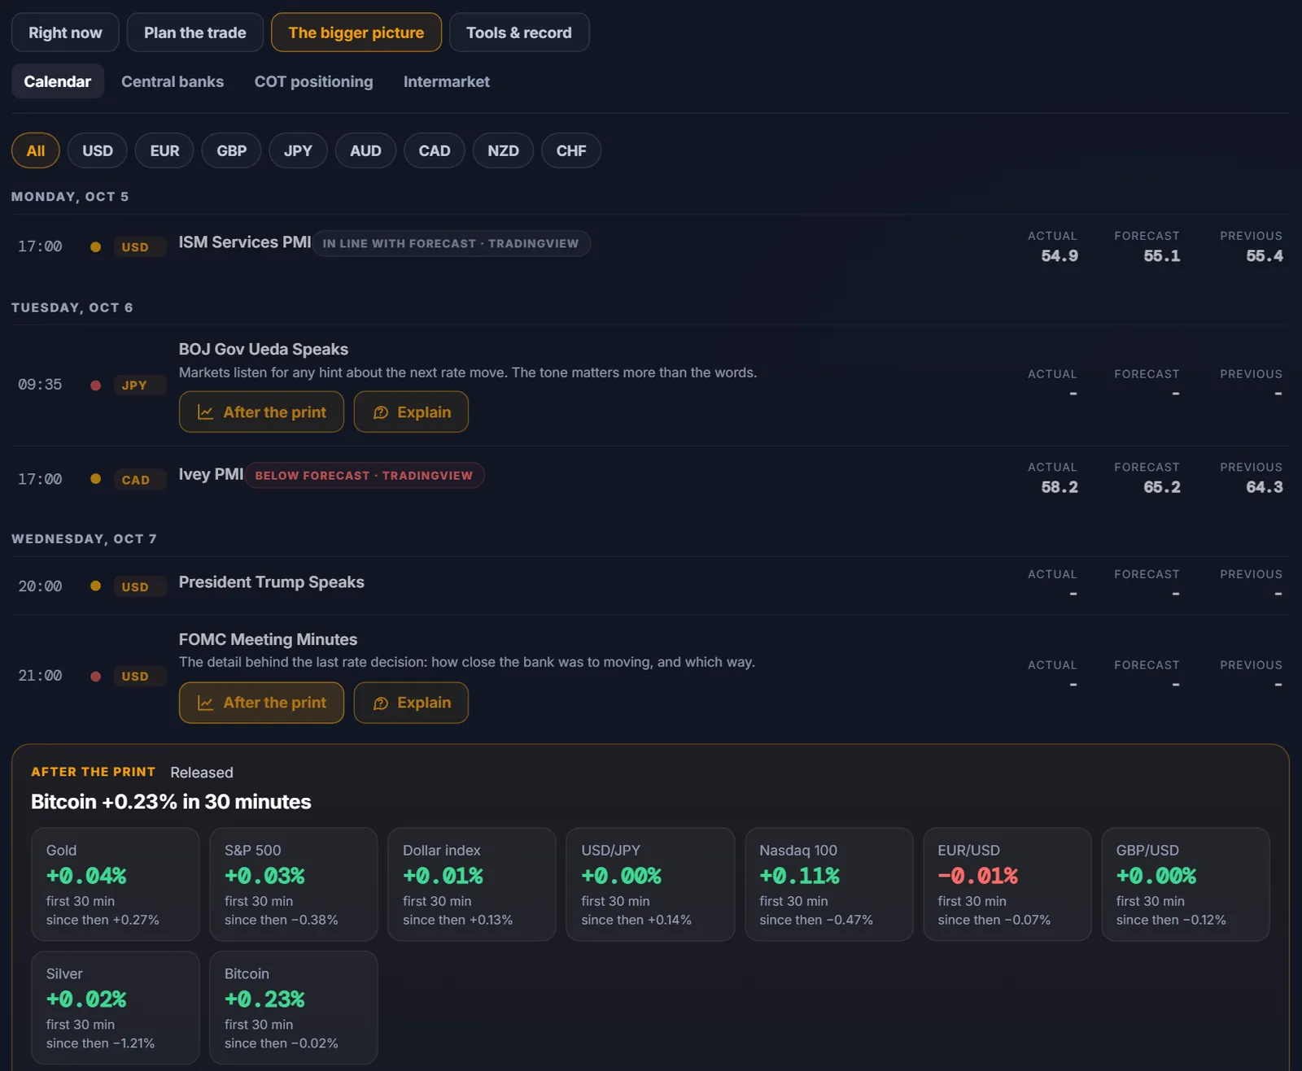
Task: Click the red impact dot for FOMC Meeting Minutes
Action: point(95,676)
